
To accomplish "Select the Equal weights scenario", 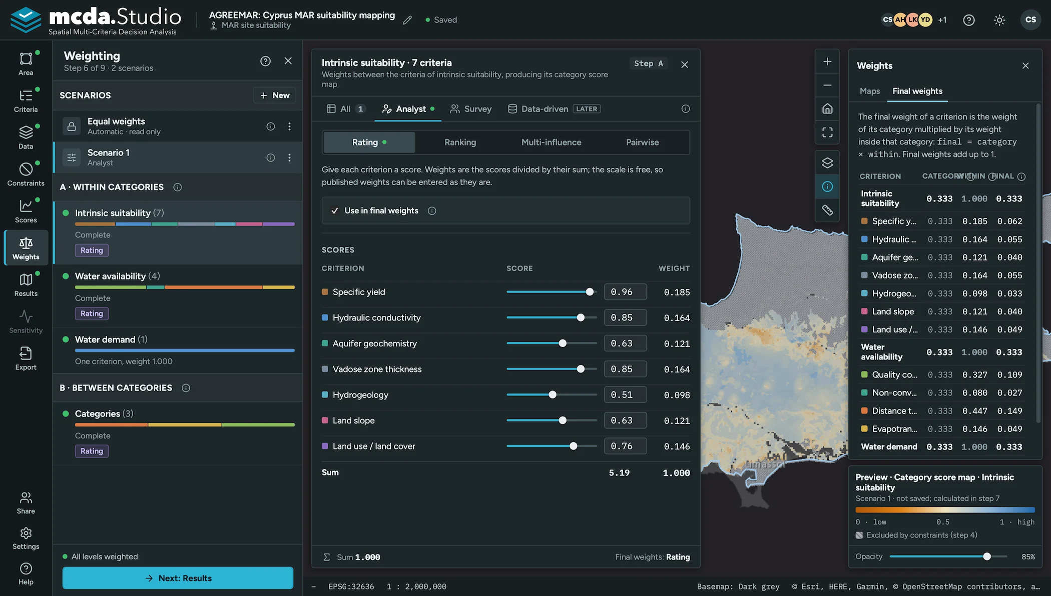I will coord(178,126).
